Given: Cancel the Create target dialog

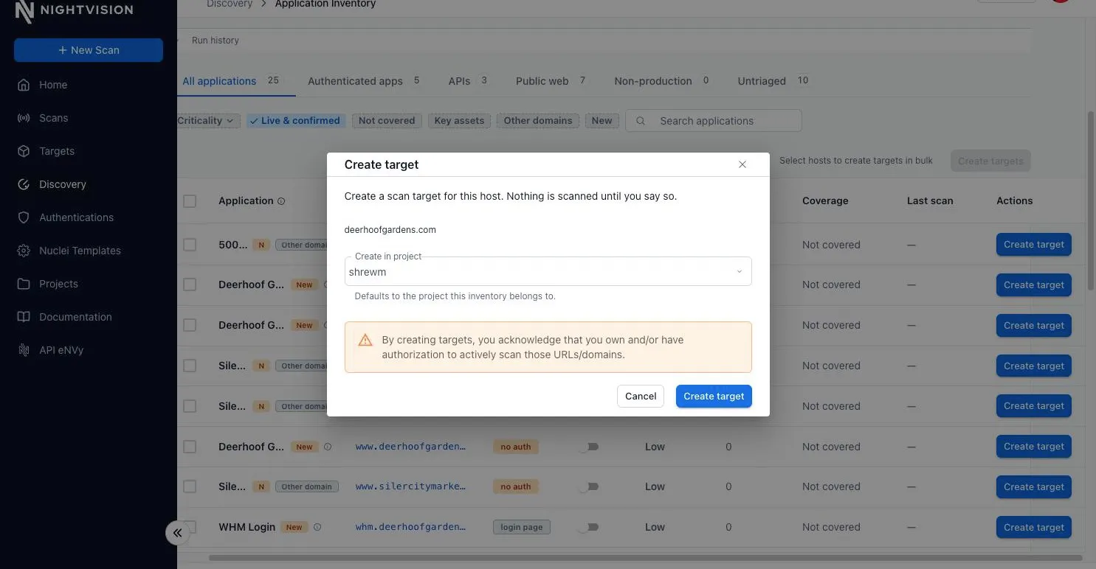Looking at the screenshot, I should (641, 397).
